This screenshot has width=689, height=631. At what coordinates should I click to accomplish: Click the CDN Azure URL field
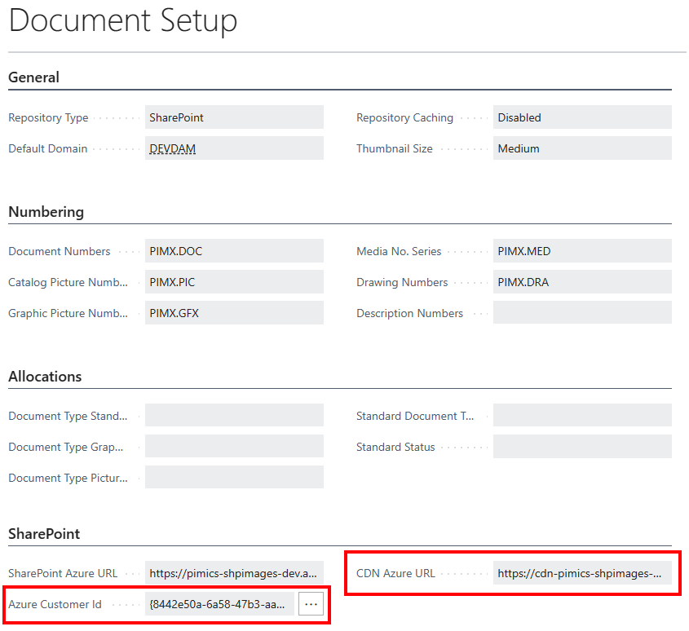tap(582, 573)
